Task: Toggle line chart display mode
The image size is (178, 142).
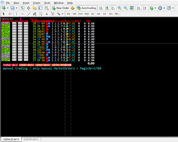Action: pyautogui.click(x=113, y=8)
